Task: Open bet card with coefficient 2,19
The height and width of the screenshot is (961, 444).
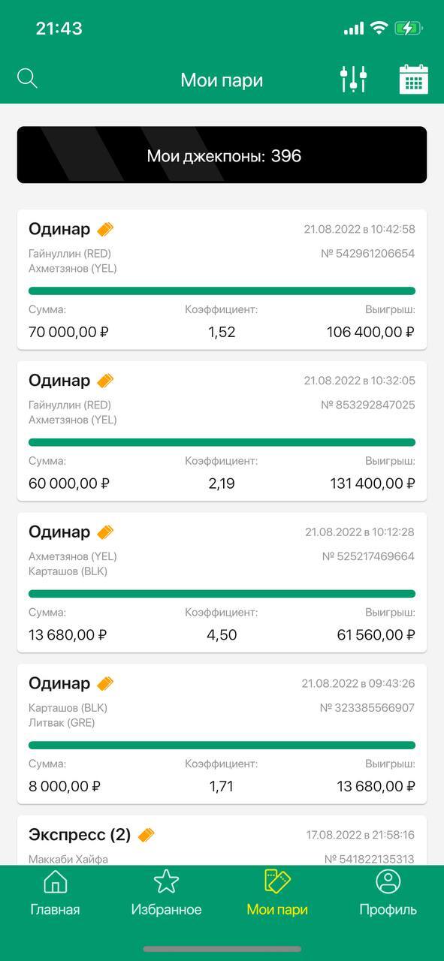Action: point(222,431)
